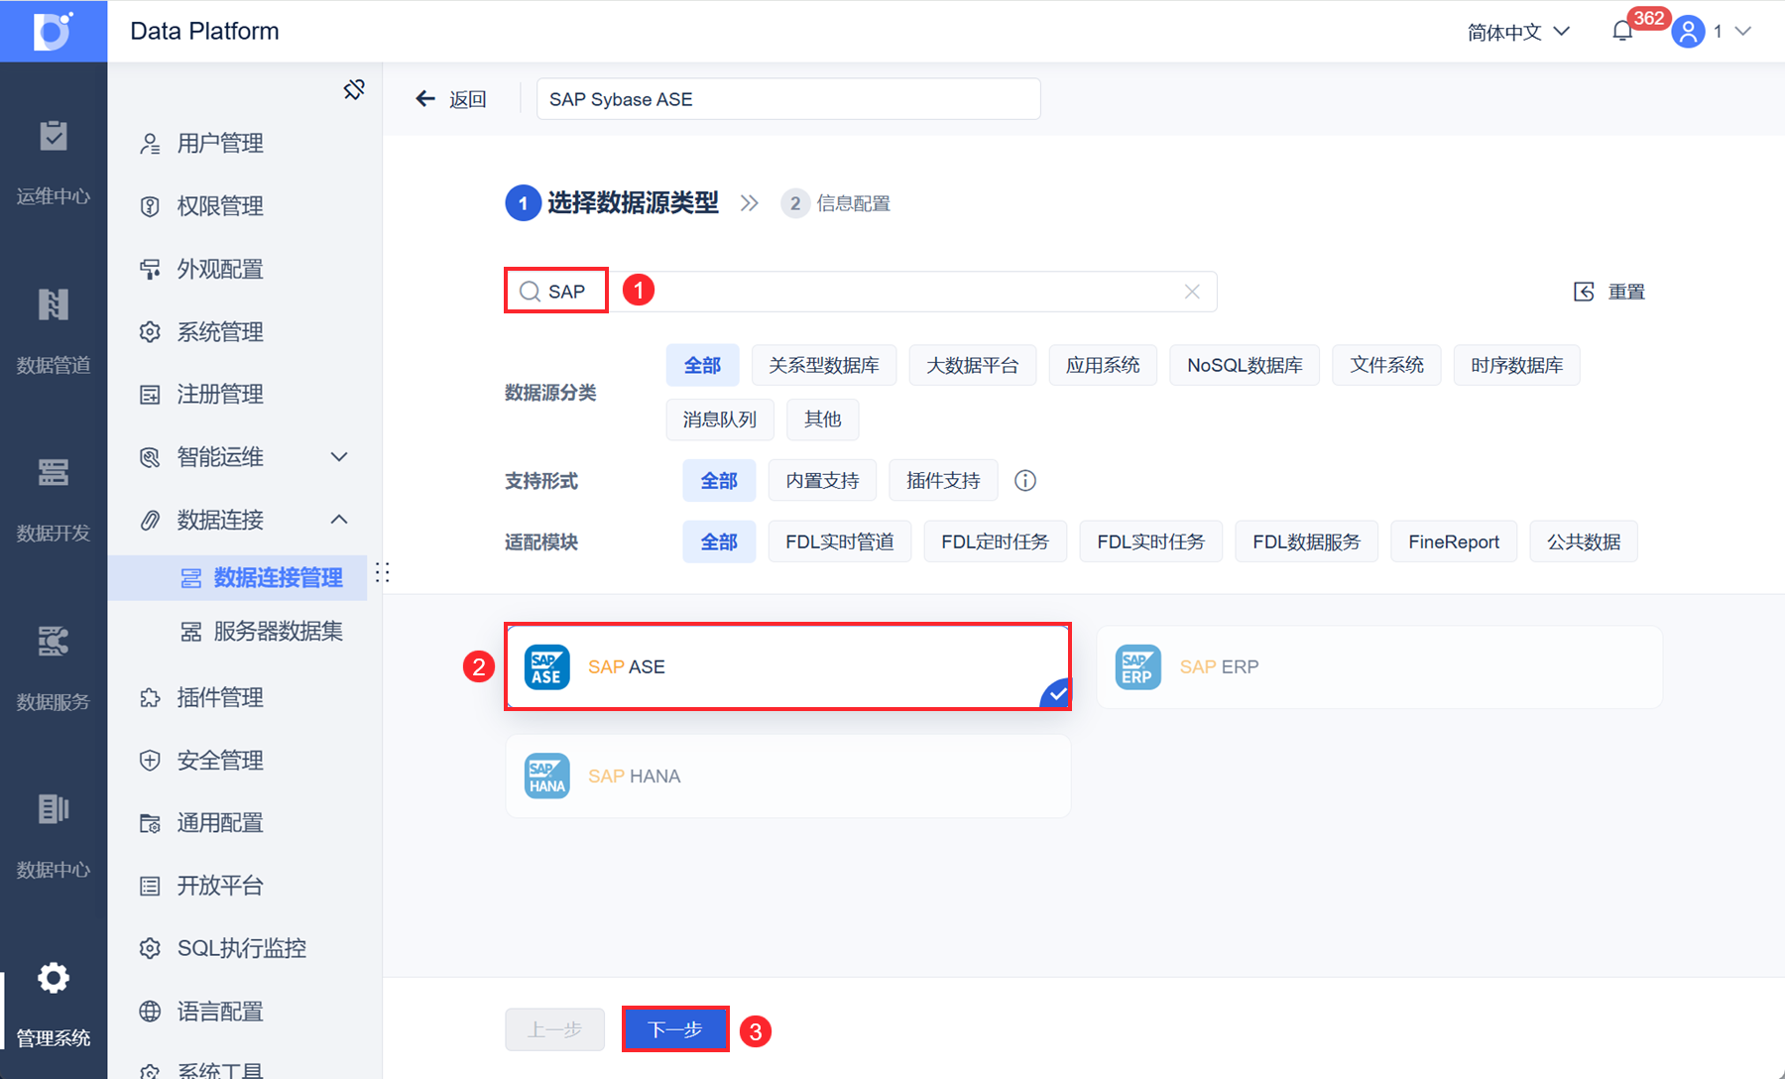This screenshot has height=1079, width=1785.
Task: Click the 下一步 next button
Action: click(x=675, y=1029)
